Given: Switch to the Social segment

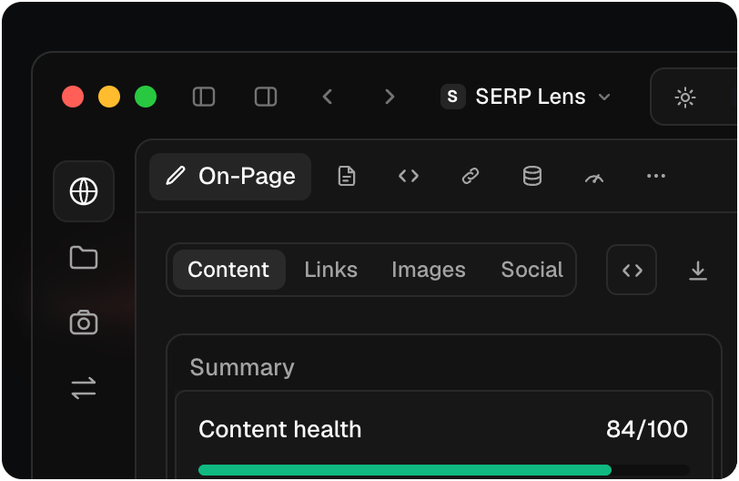Looking at the screenshot, I should [532, 270].
